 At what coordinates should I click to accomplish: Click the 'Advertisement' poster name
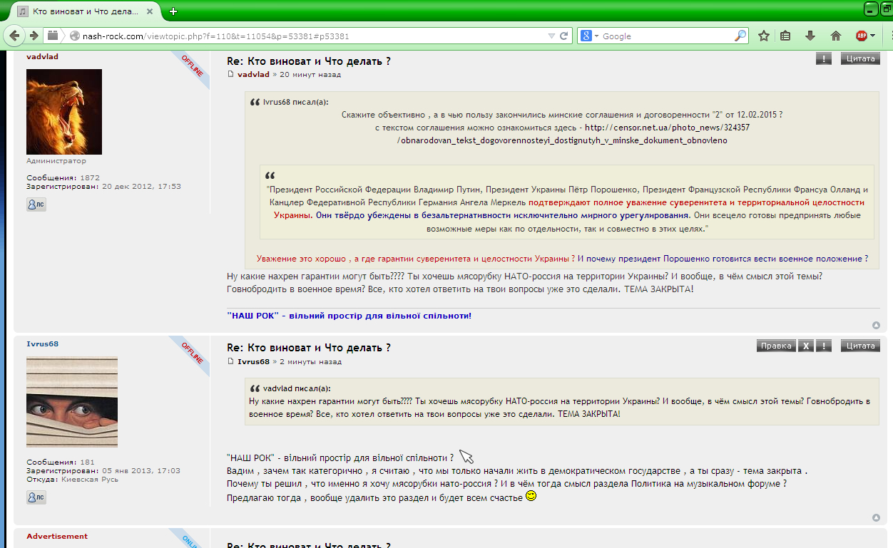click(57, 536)
